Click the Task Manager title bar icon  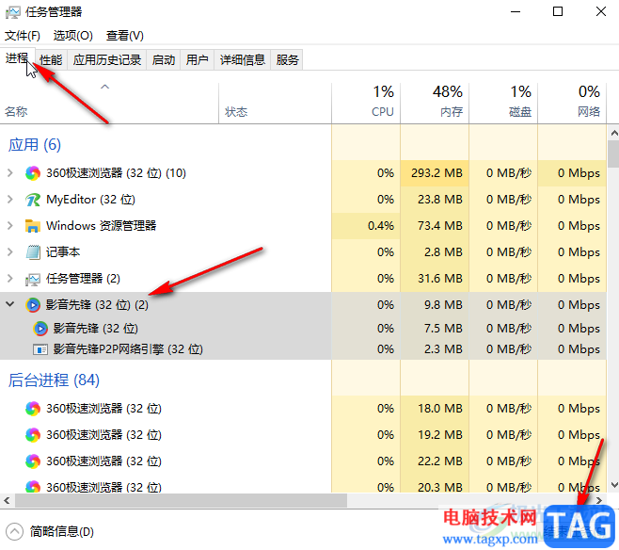[12, 12]
